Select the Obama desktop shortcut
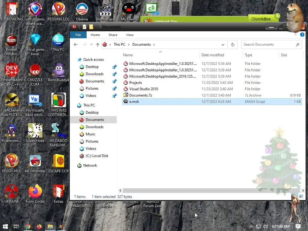 82,12
